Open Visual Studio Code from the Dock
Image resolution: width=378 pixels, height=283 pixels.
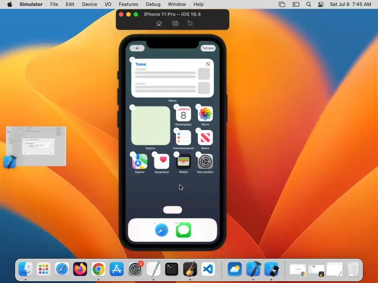208,269
